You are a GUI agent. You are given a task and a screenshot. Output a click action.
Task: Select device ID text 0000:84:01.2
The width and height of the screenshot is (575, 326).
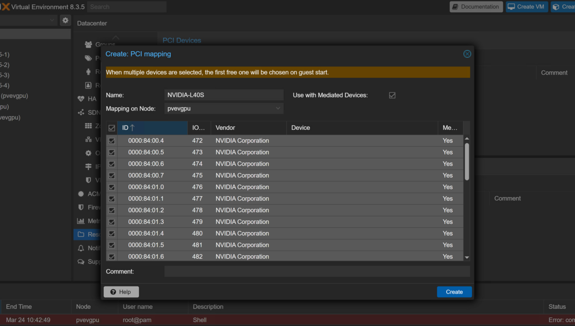(146, 210)
